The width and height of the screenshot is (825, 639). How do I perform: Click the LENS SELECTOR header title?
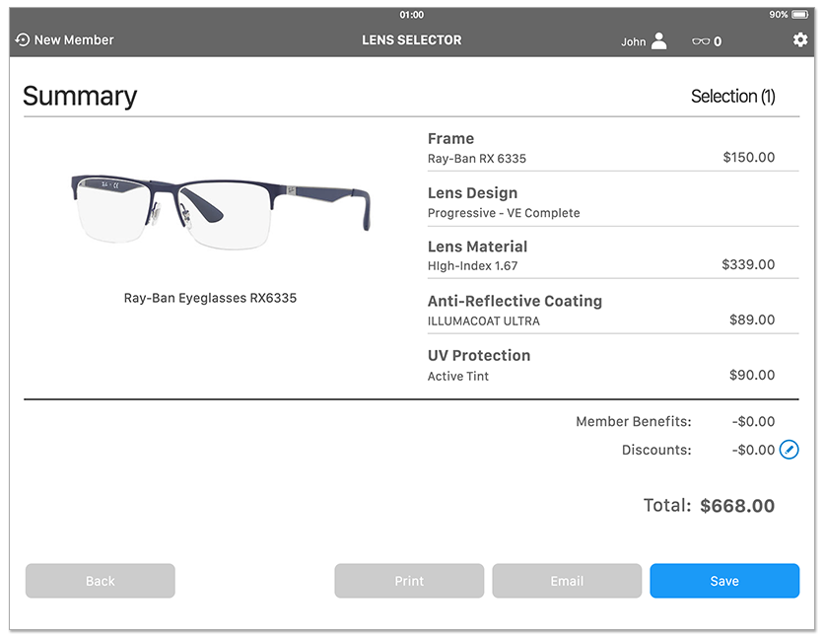pyautogui.click(x=412, y=40)
